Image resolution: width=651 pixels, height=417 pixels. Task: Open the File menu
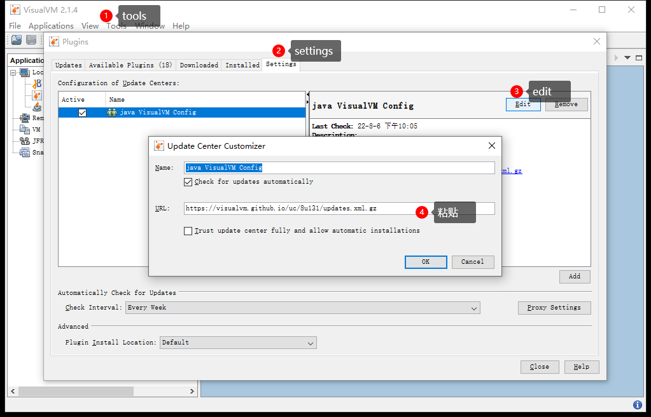[x=15, y=25]
